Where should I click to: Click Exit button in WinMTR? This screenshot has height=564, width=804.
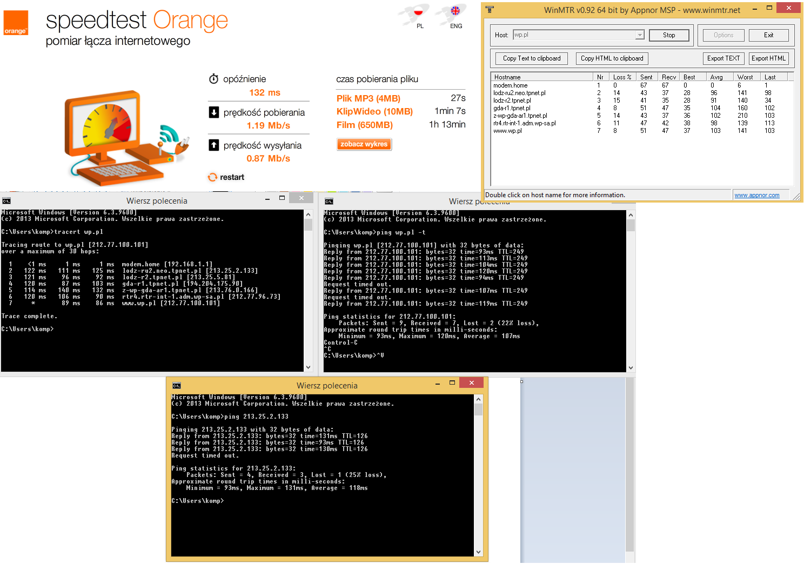[x=768, y=35]
